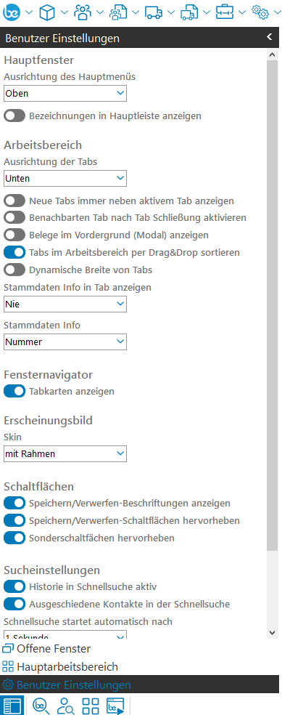Open the contacts people group icon

coord(83,12)
